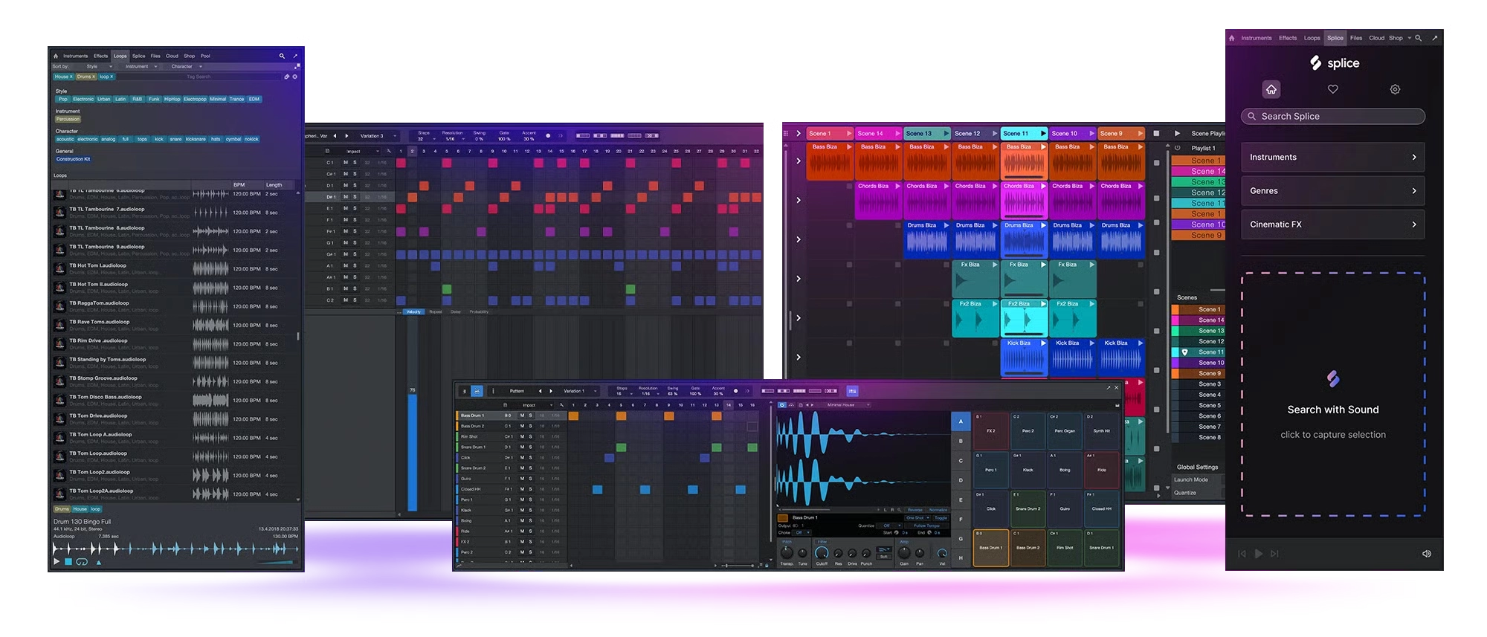Screen dimensions: 1487x637
Task: Expand the Genres category in Splice
Action: point(1332,191)
